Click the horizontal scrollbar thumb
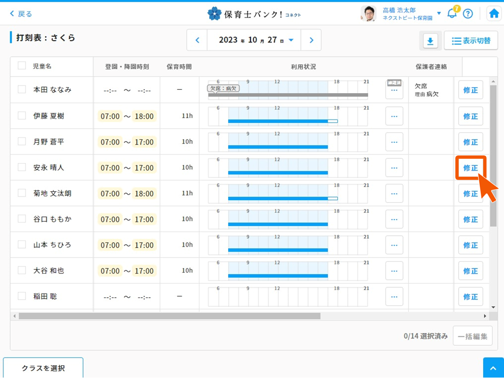Screen dimensions: 504x378 (169, 316)
